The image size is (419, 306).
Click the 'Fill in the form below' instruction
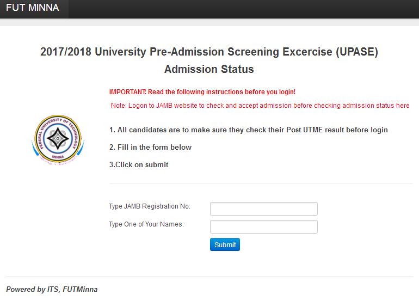(x=150, y=148)
